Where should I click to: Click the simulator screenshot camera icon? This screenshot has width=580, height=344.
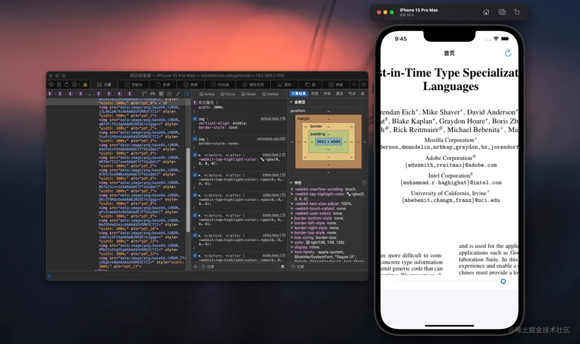click(502, 12)
